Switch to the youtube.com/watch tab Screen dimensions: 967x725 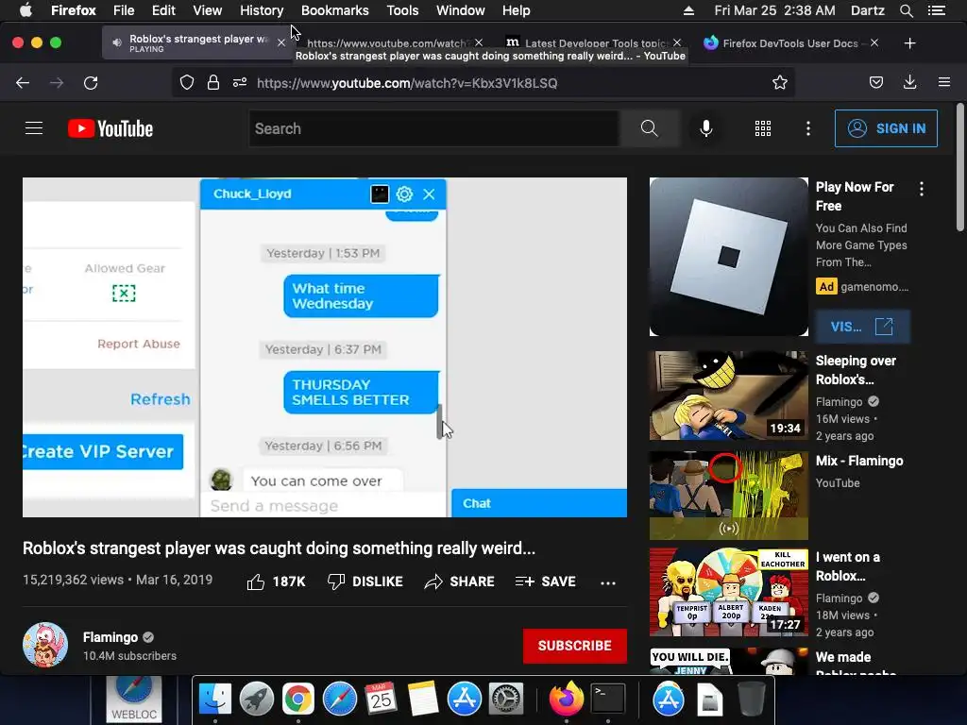(x=388, y=43)
